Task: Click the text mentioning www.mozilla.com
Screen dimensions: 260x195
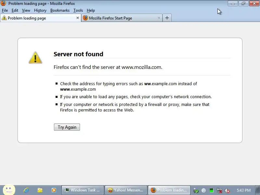Action: click(108, 67)
